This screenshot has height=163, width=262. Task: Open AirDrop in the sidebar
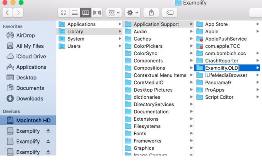tap(28, 36)
